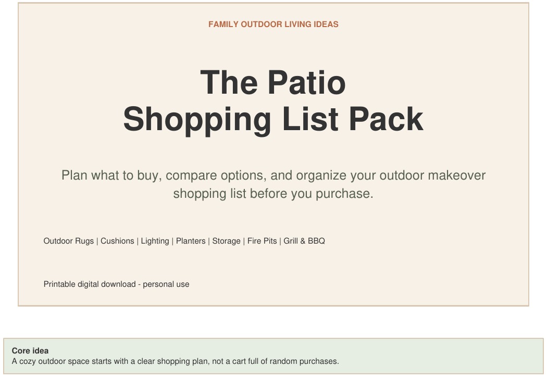Select Outdoor Rugs in the category list
This screenshot has width=547, height=380.
coord(68,241)
